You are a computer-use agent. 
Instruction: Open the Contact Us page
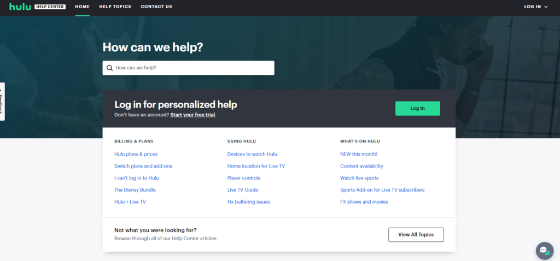156,7
